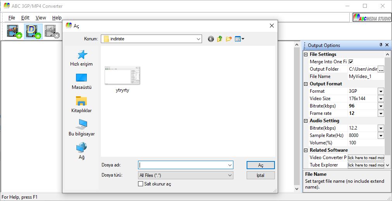This screenshot has width=392, height=201.
Task: Pin the Output Options panel
Action: click(x=381, y=45)
